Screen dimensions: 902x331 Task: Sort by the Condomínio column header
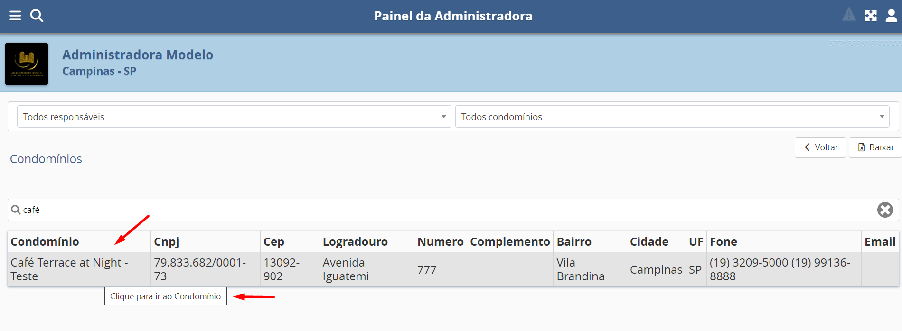(45, 242)
